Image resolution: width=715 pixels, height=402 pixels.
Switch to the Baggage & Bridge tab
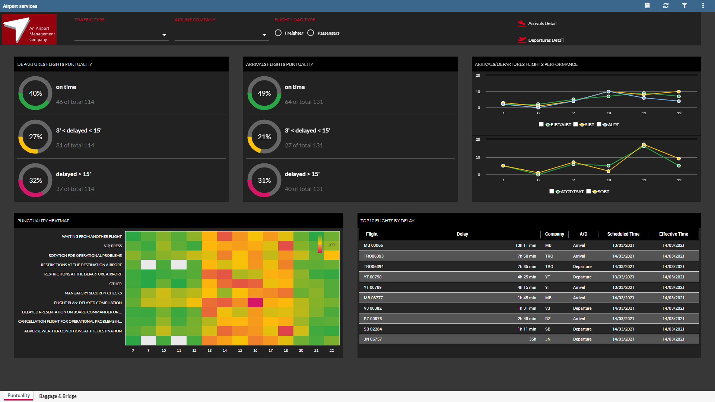pos(58,396)
